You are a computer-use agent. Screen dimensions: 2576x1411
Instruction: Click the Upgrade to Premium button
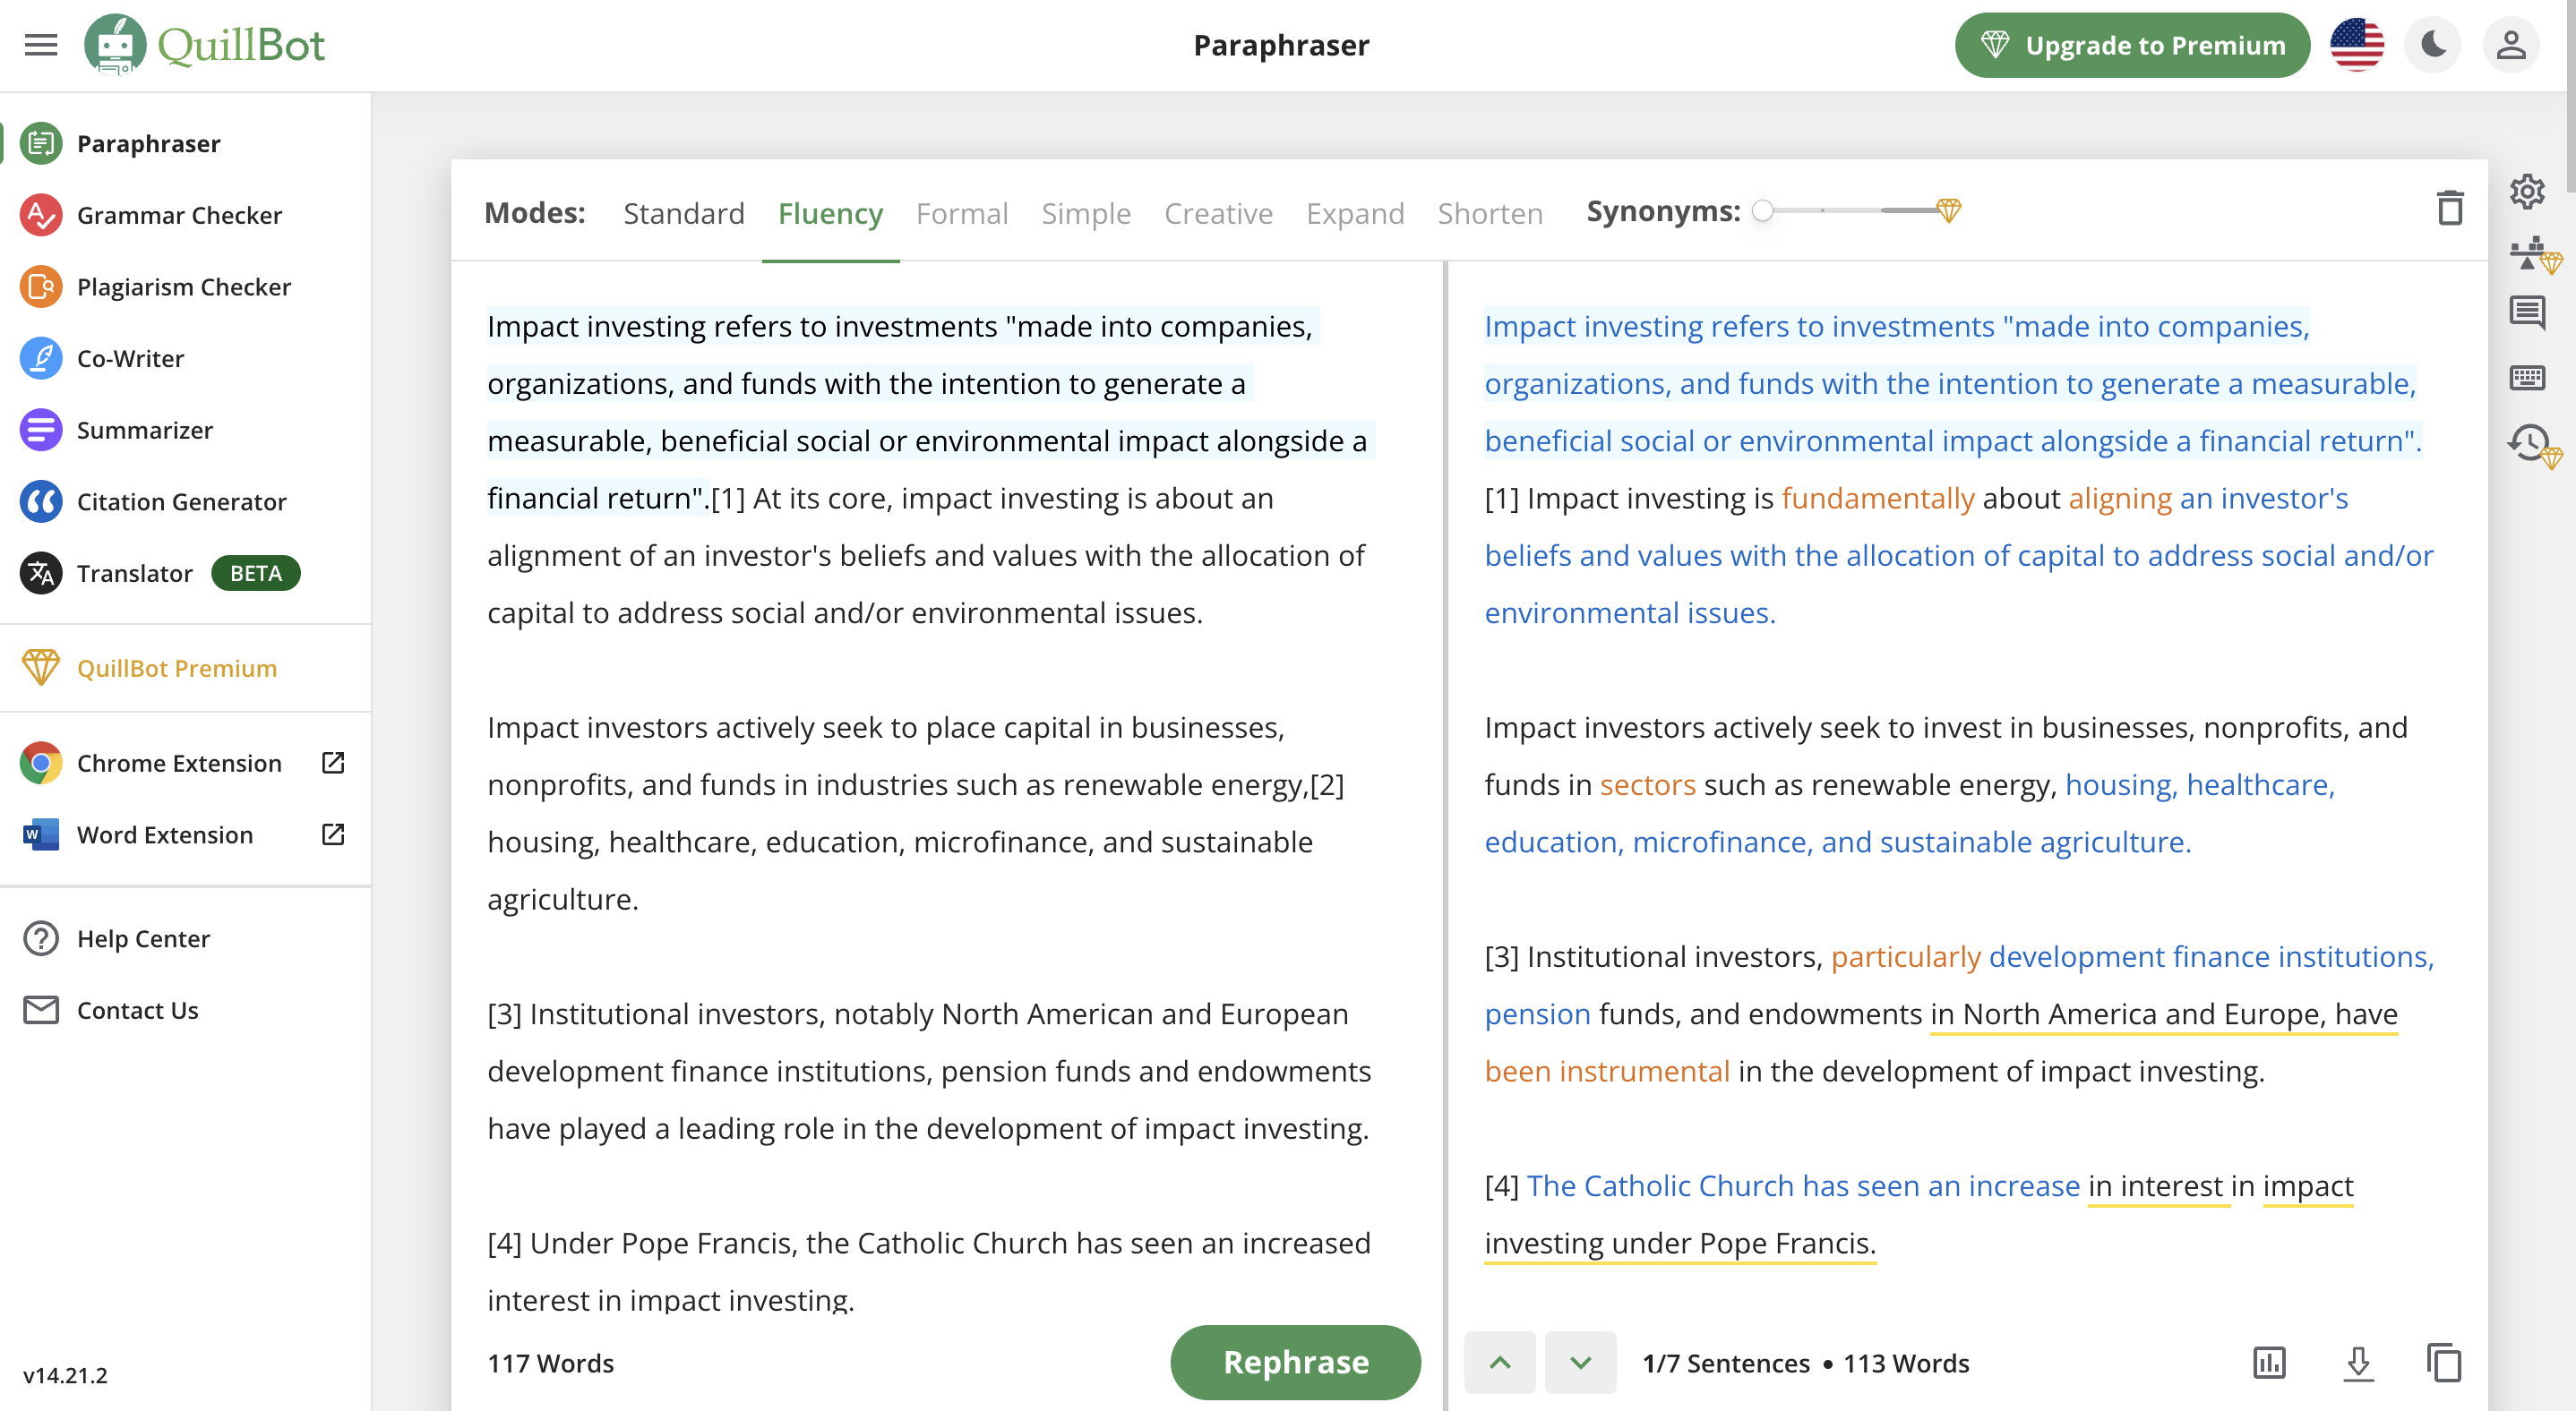point(2132,45)
